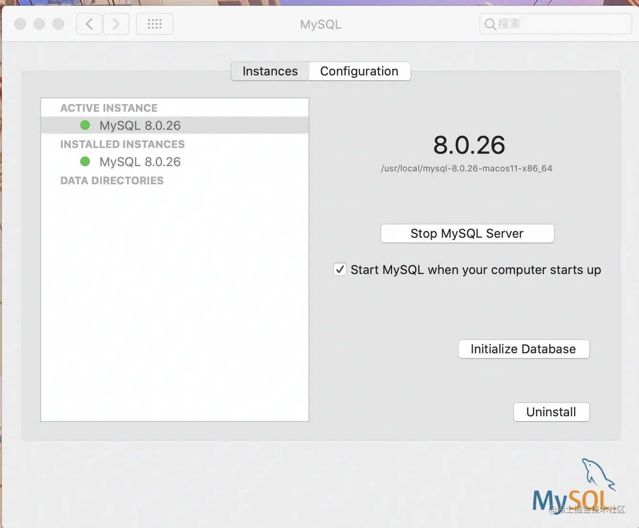Zoom the MySQL preferences window
This screenshot has width=639, height=528.
[58, 24]
